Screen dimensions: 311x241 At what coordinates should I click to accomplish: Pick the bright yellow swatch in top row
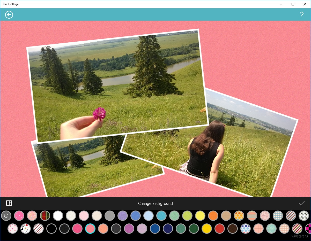point(200,216)
